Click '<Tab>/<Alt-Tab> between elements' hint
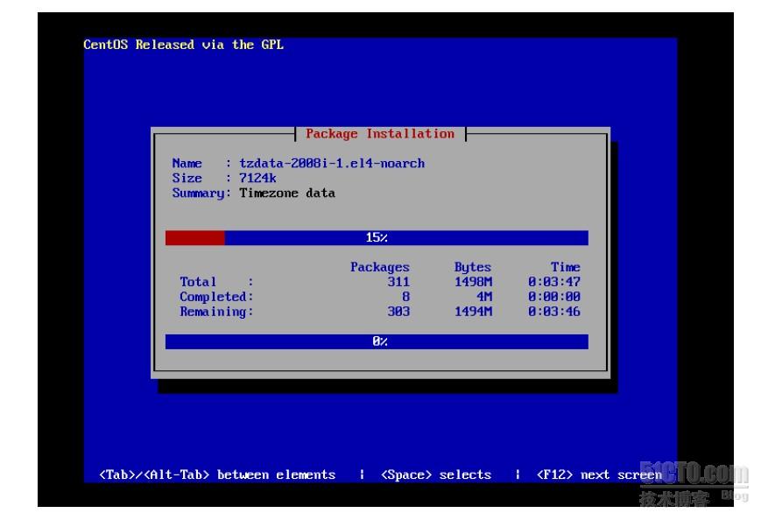 pyautogui.click(x=217, y=474)
